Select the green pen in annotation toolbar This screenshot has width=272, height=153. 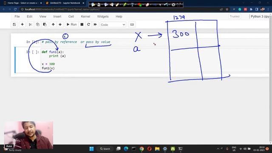125,5
